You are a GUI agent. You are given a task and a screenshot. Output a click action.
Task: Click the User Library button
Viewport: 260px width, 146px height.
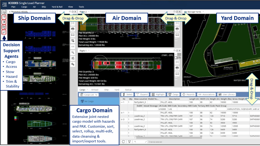[227, 95]
